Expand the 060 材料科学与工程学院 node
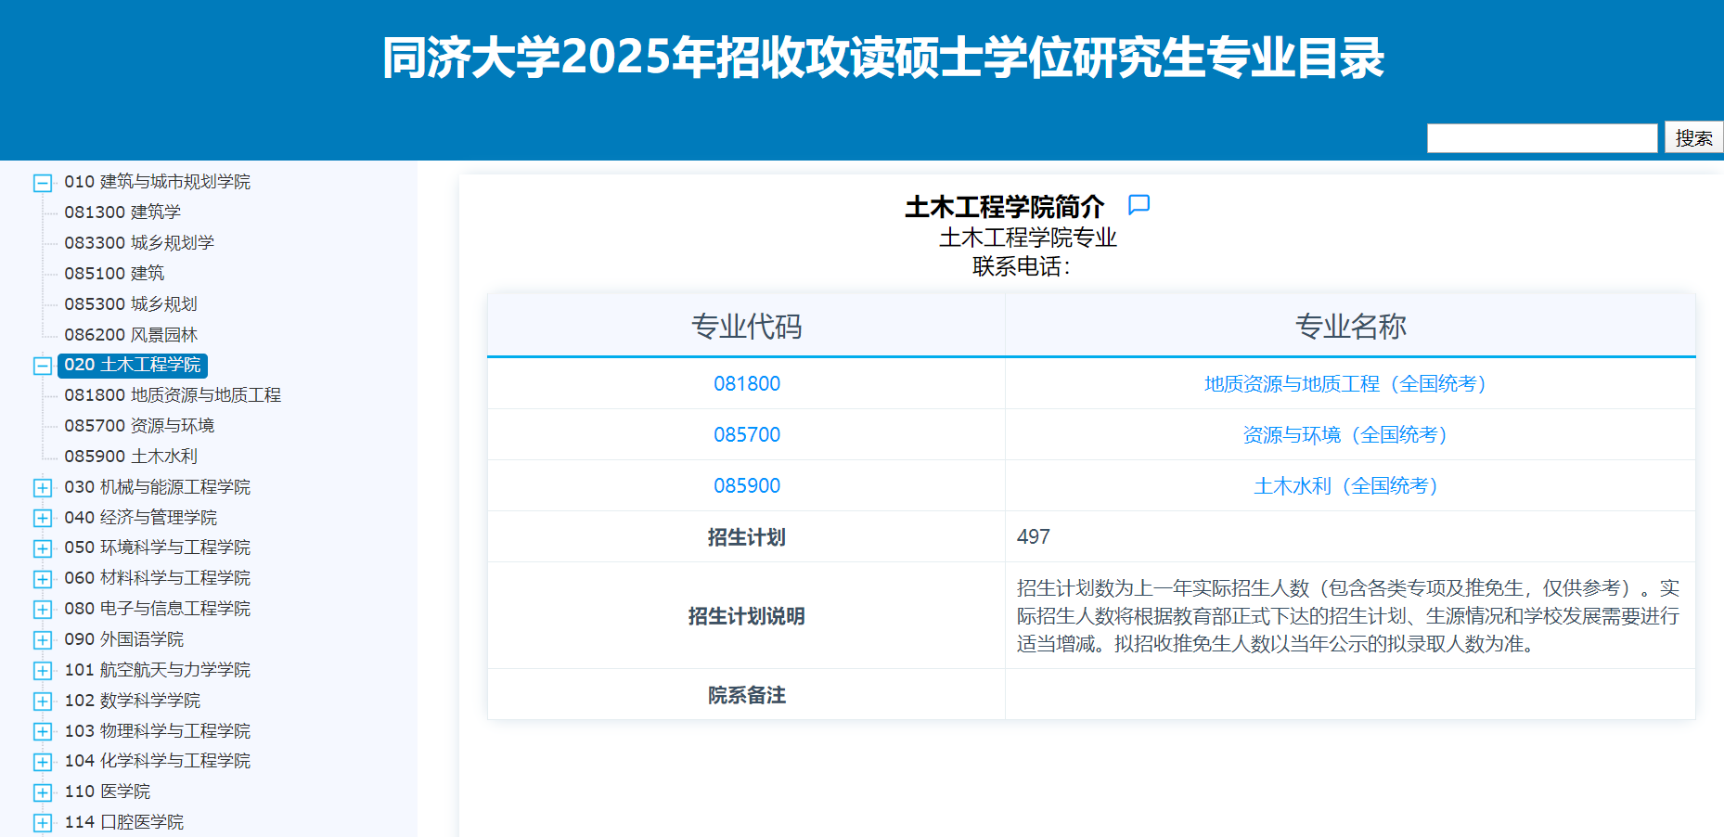Screen dimensions: 1724x837 point(43,579)
